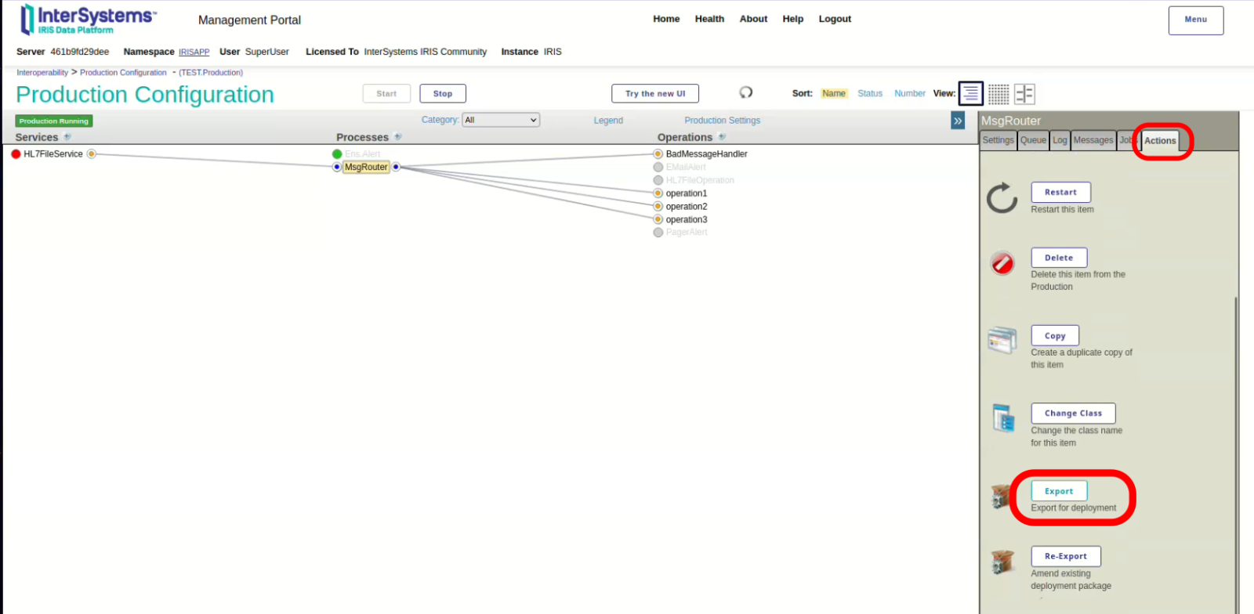Collapse the right panel with double-arrow icon

[958, 121]
